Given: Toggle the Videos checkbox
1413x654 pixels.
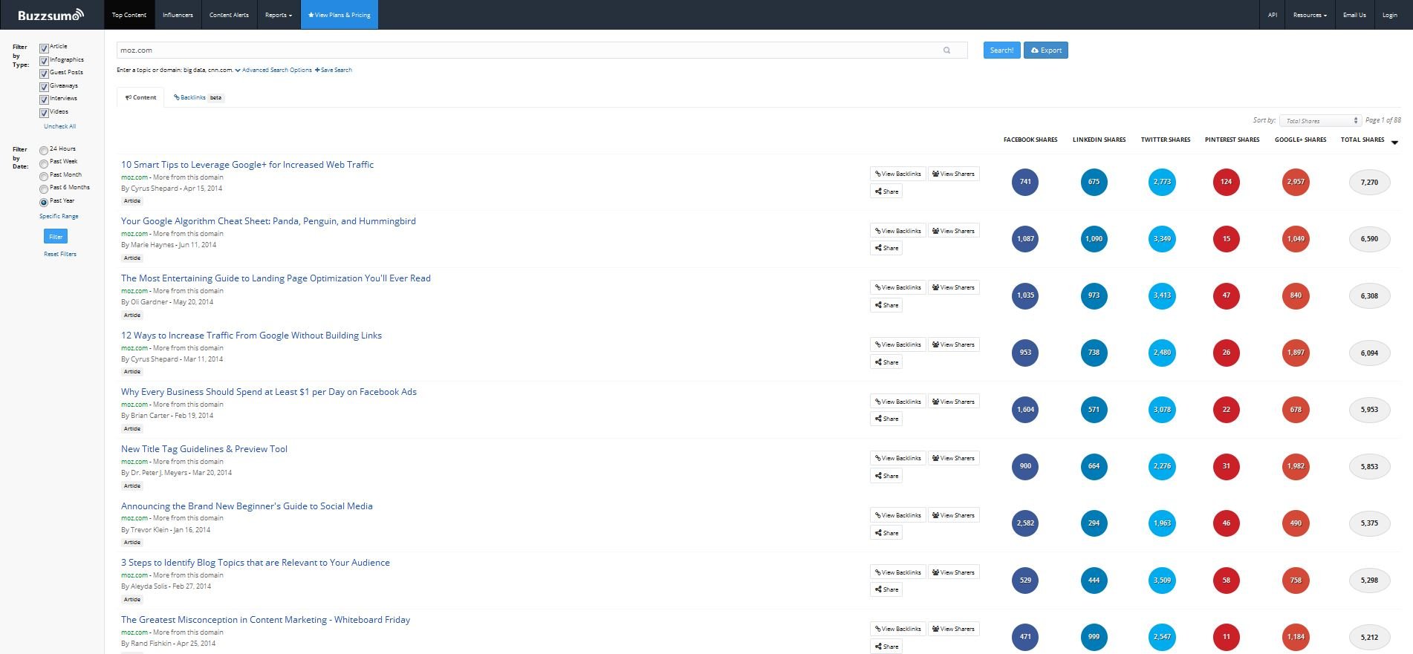Looking at the screenshot, I should [x=44, y=113].
